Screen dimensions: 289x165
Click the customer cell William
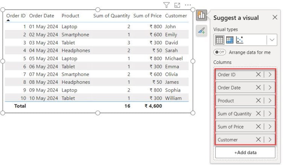pos(173,98)
